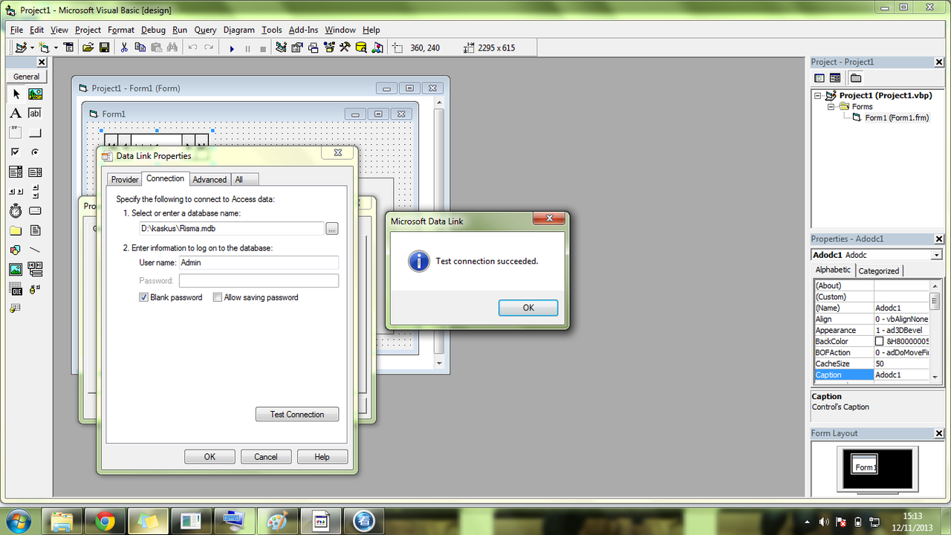951x535 pixels.
Task: Open the Add-Ins menu
Action: (303, 30)
